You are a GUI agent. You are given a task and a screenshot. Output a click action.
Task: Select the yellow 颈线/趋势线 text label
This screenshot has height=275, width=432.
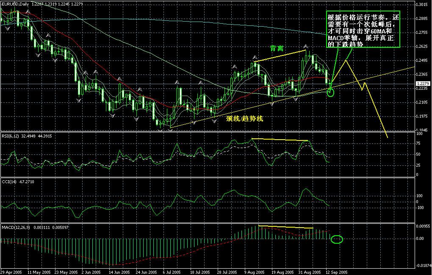coord(245,118)
